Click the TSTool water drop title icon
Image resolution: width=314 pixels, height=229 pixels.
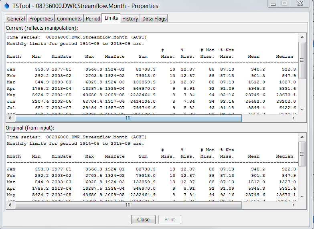6,6
